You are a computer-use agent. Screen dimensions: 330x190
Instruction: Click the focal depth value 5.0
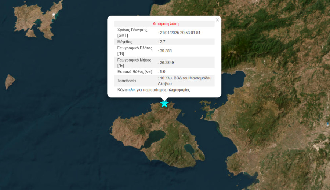pos(163,72)
